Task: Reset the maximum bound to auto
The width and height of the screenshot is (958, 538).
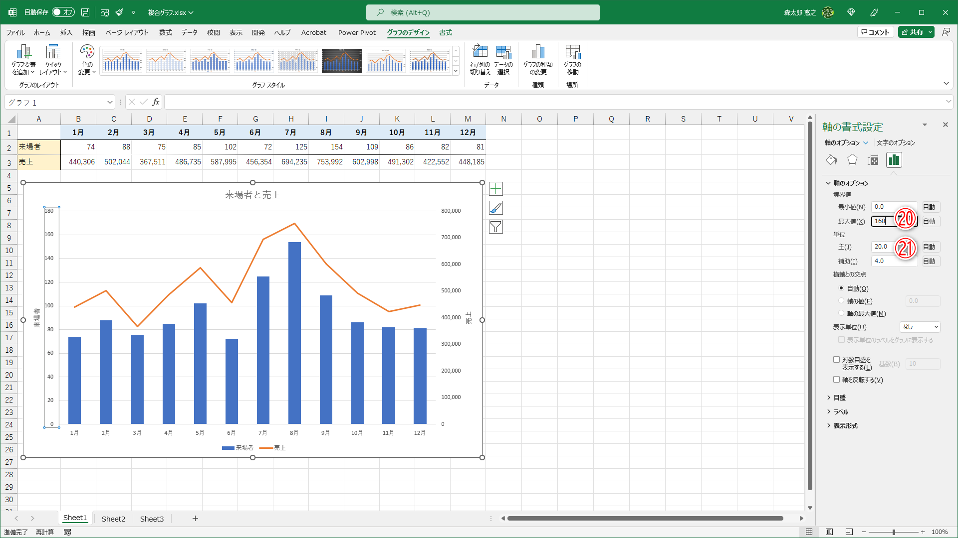Action: (929, 221)
